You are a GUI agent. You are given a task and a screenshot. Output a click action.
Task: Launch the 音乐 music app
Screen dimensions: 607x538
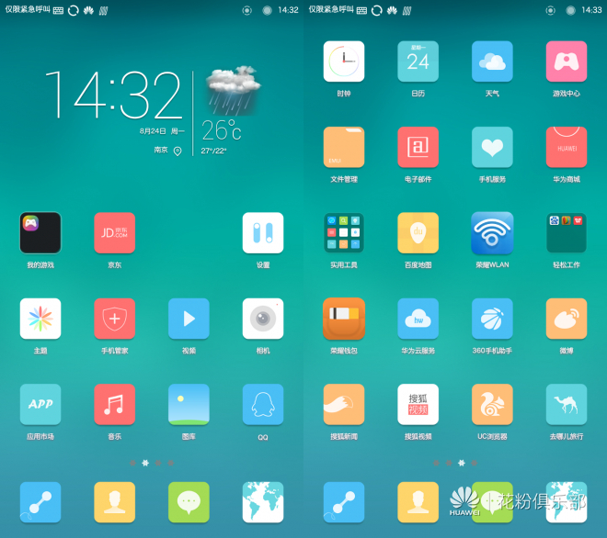(x=115, y=404)
